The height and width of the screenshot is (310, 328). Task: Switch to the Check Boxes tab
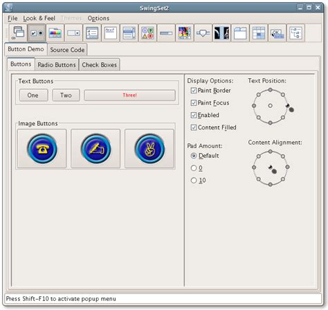(100, 65)
